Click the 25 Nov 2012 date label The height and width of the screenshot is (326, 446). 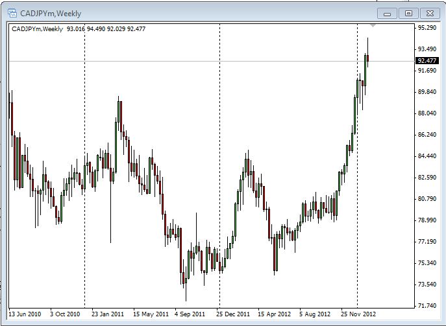coord(358,314)
